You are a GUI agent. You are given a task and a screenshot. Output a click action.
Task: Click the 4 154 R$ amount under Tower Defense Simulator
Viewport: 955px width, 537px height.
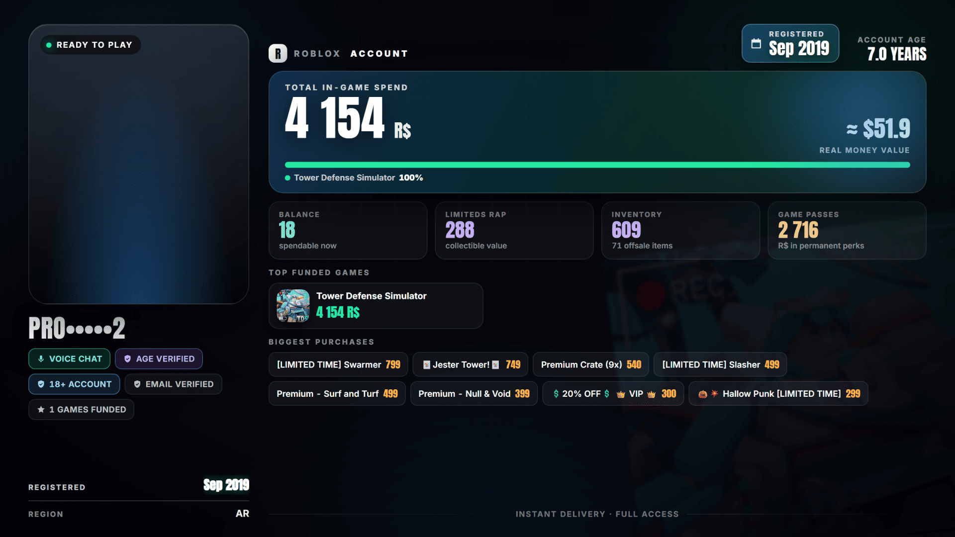[x=338, y=312]
